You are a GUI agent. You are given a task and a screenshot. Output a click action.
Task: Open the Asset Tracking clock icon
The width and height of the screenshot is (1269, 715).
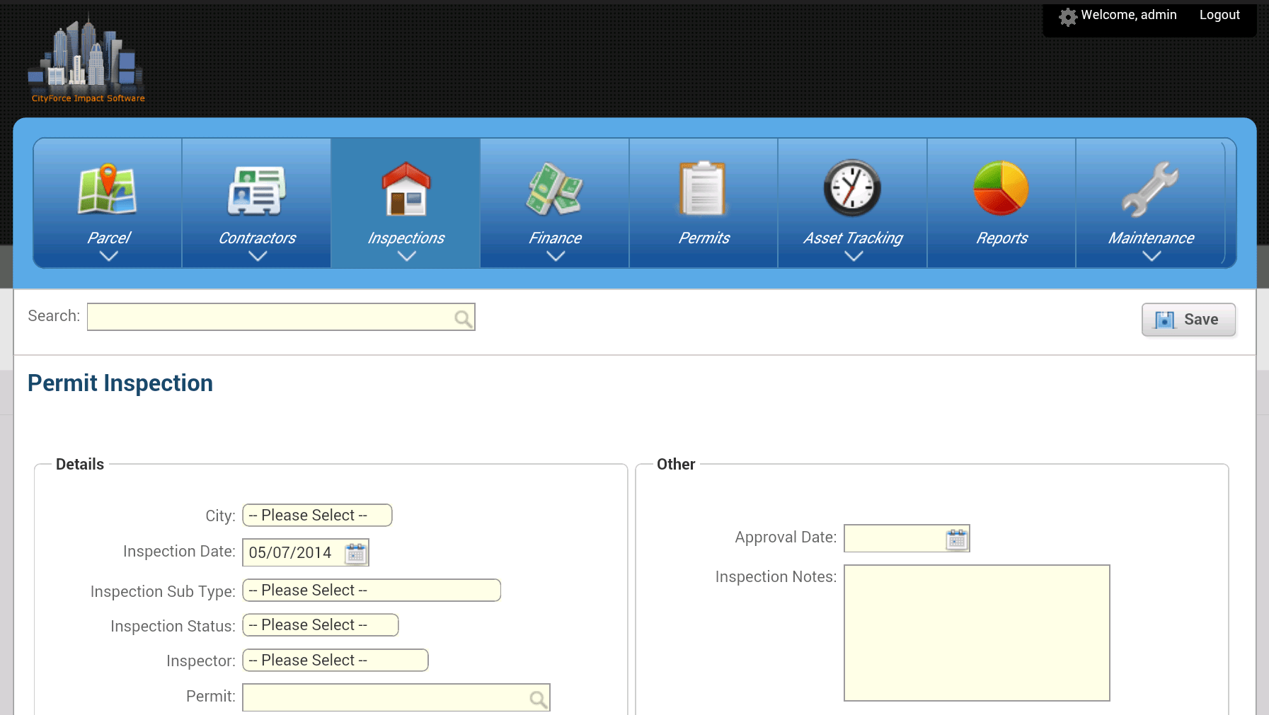(852, 189)
